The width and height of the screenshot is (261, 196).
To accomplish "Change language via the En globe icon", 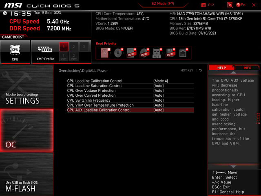I will tap(241, 5).
